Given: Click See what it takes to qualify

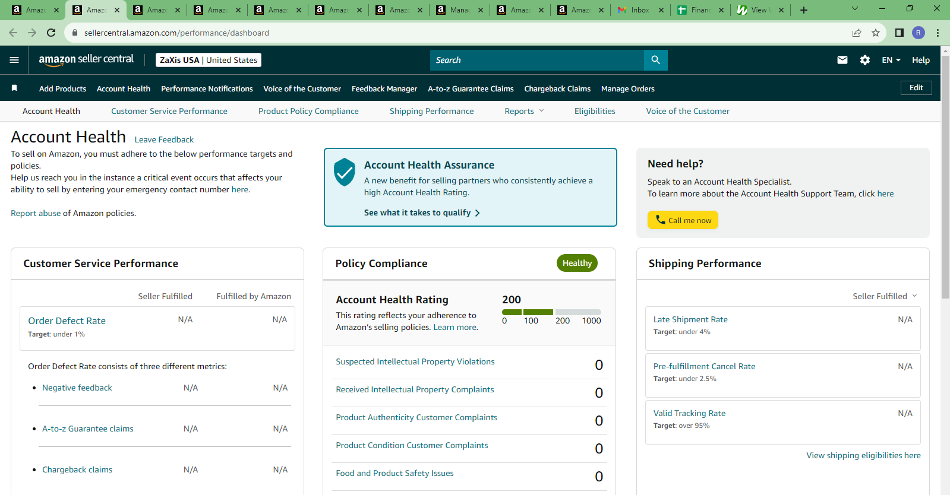Looking at the screenshot, I should (x=417, y=212).
